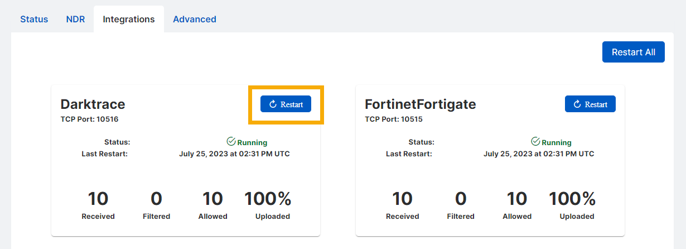Select the FortinetFortigate TCP Port 10515 text
Image resolution: width=686 pixels, height=249 pixels.
(394, 119)
